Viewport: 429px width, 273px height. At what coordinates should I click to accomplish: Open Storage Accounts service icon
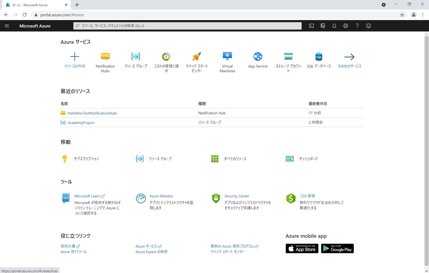[288, 56]
